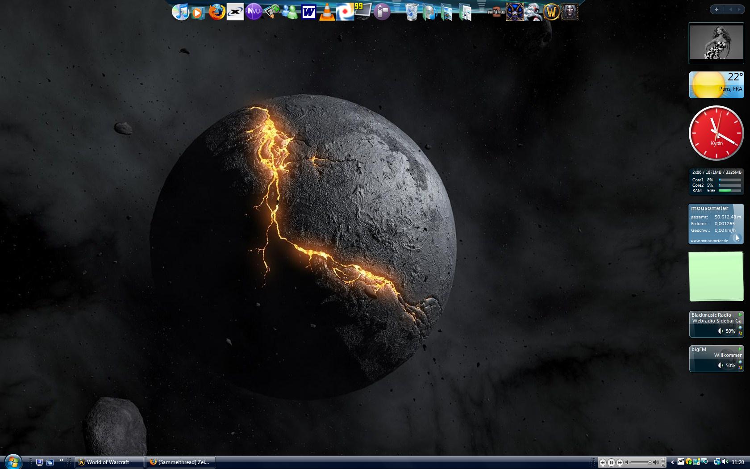The image size is (750, 469).
Task: Open the system volume tray icon
Action: (725, 462)
